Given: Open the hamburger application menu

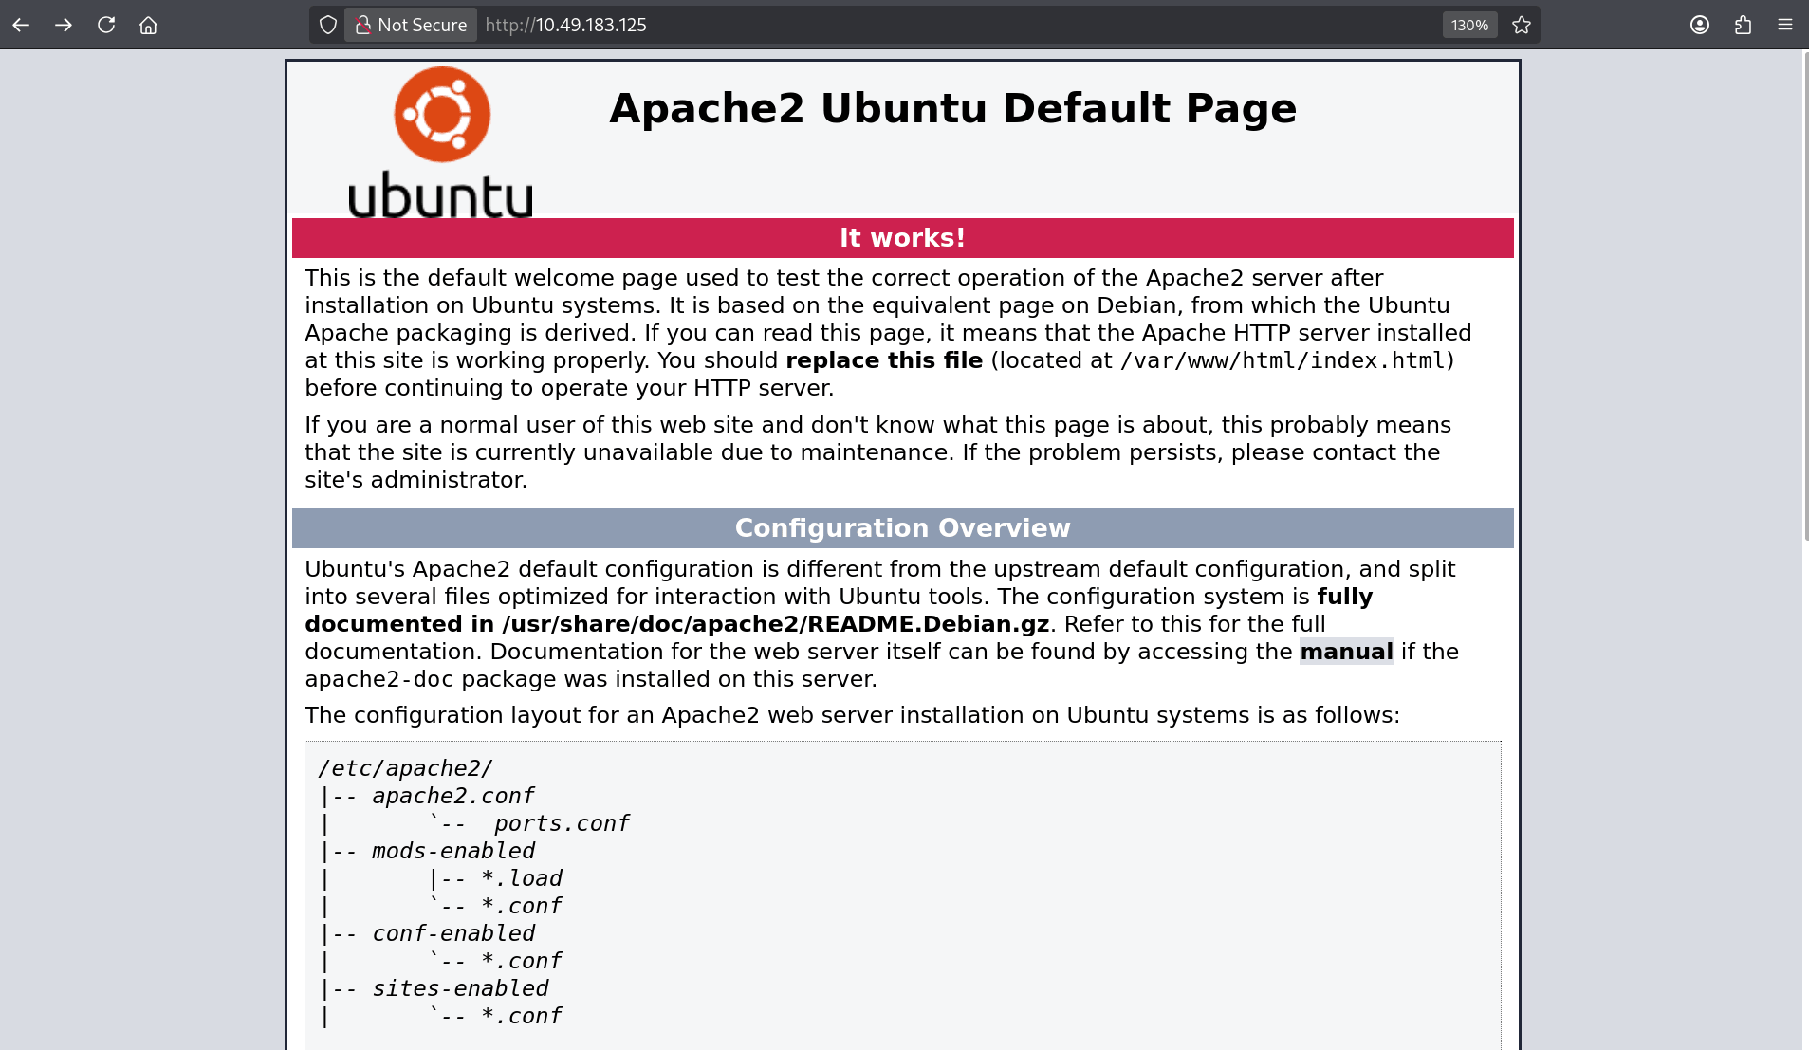Looking at the screenshot, I should pyautogui.click(x=1785, y=25).
